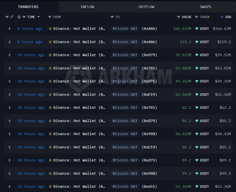Click the value 49.353M

coord(183,81)
